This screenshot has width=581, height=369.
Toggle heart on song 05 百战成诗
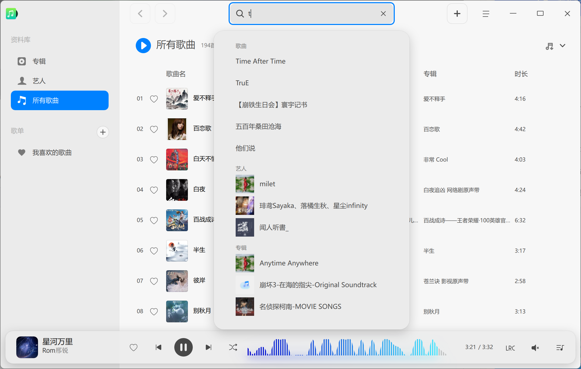(x=154, y=220)
